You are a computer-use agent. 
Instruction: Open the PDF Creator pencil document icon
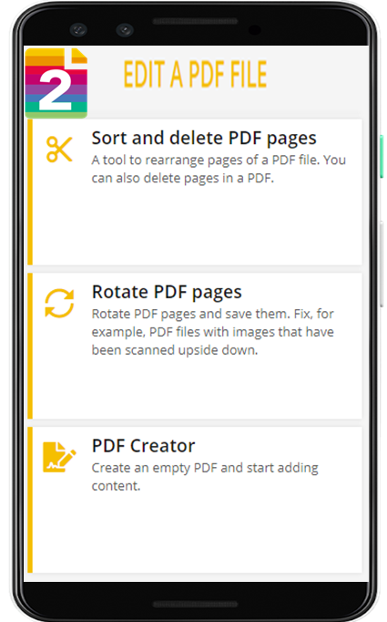point(59,457)
